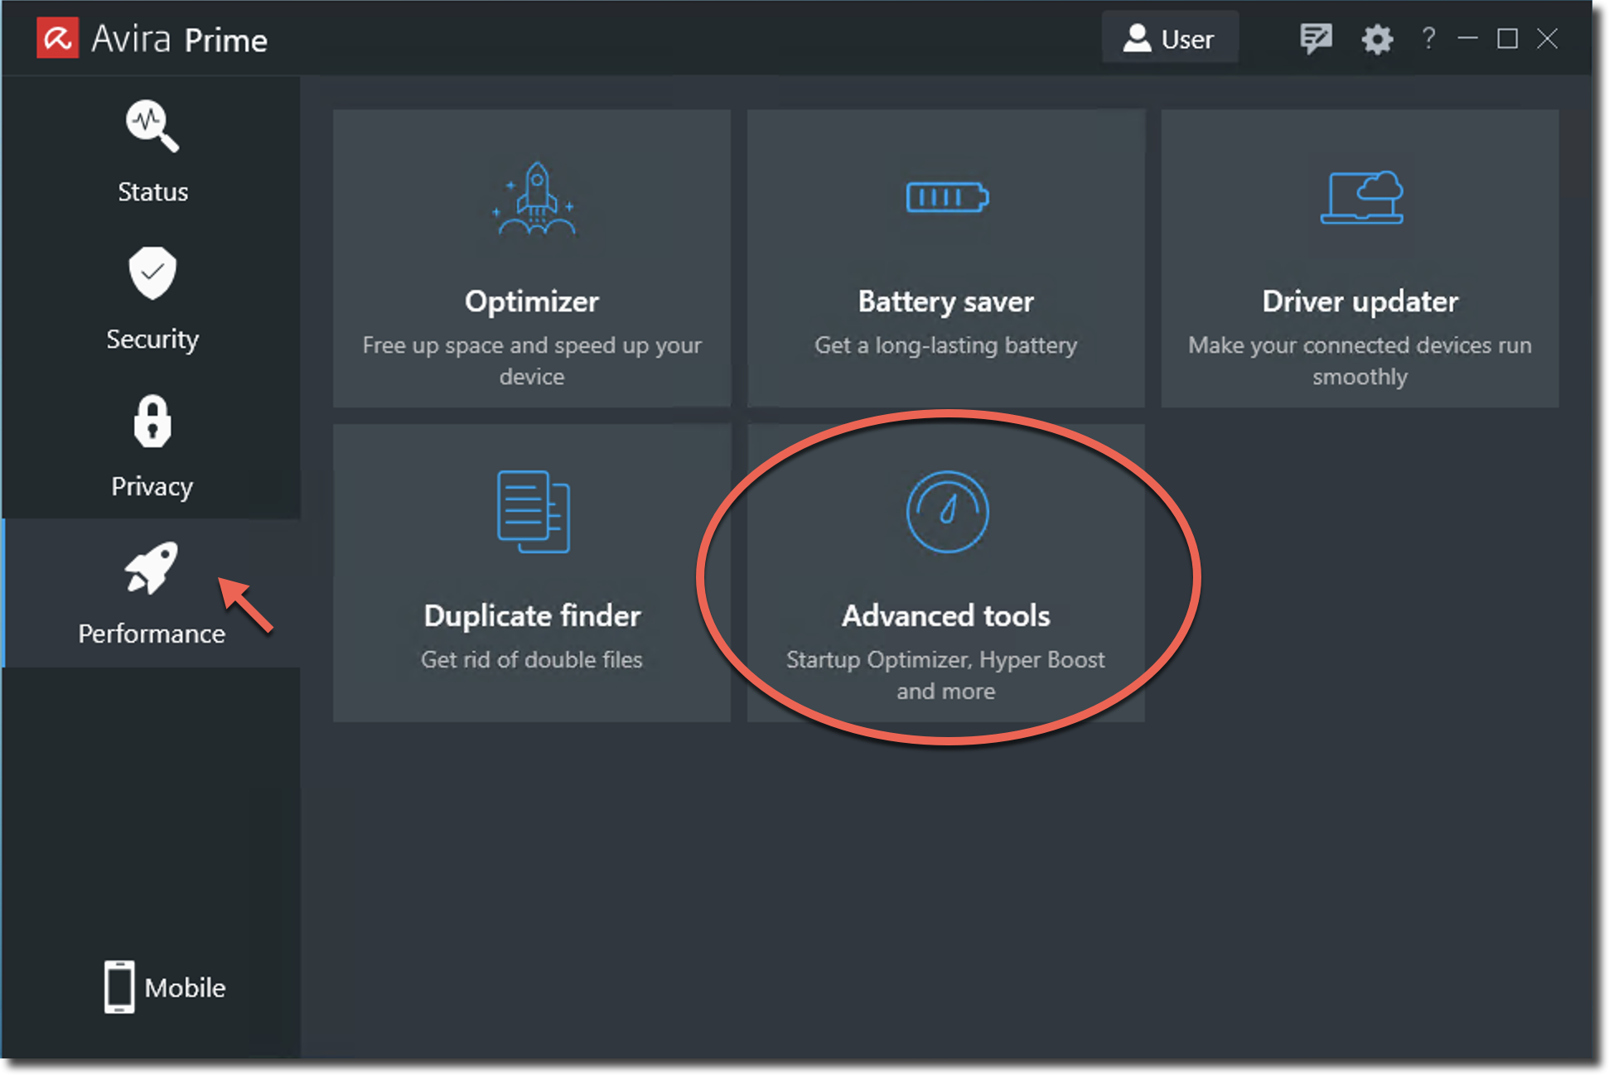The width and height of the screenshot is (1609, 1075).
Task: Click the Avira logo
Action: pyautogui.click(x=57, y=38)
